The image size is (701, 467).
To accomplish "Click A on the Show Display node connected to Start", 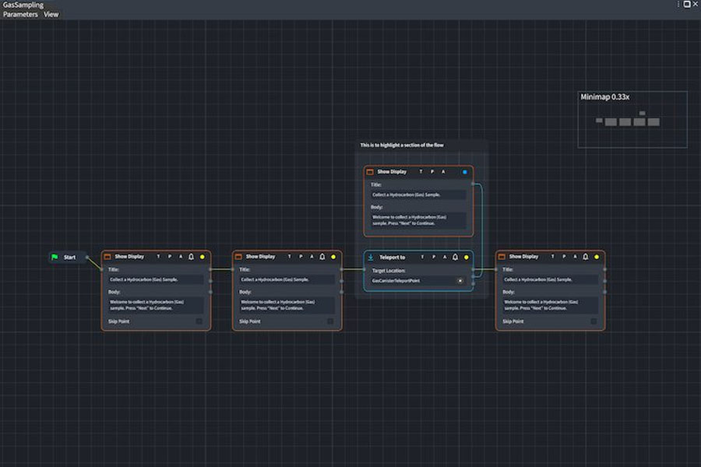I will [181, 257].
